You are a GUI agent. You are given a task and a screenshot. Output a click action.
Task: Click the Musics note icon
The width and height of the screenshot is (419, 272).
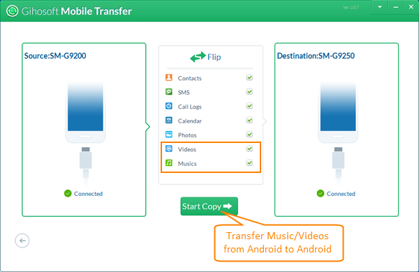pos(169,163)
